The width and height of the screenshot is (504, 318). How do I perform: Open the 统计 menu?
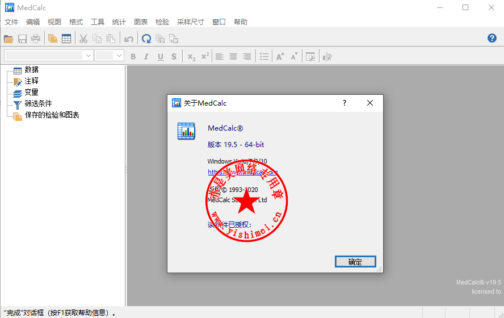(x=119, y=22)
